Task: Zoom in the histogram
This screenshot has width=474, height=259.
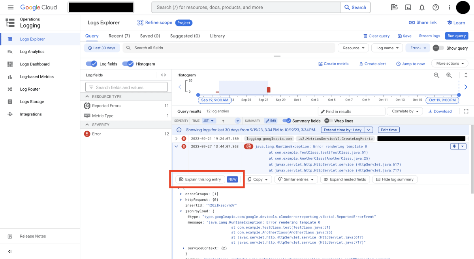Action: click(x=449, y=75)
